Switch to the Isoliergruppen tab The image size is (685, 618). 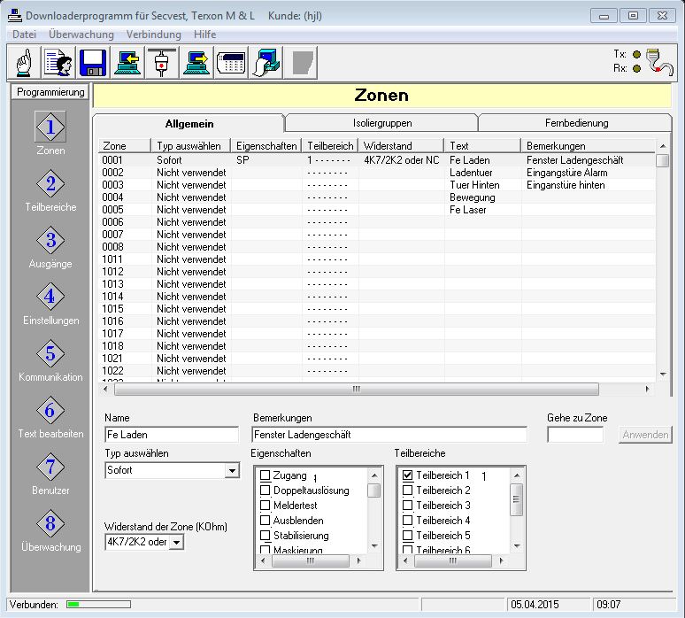[x=381, y=123]
